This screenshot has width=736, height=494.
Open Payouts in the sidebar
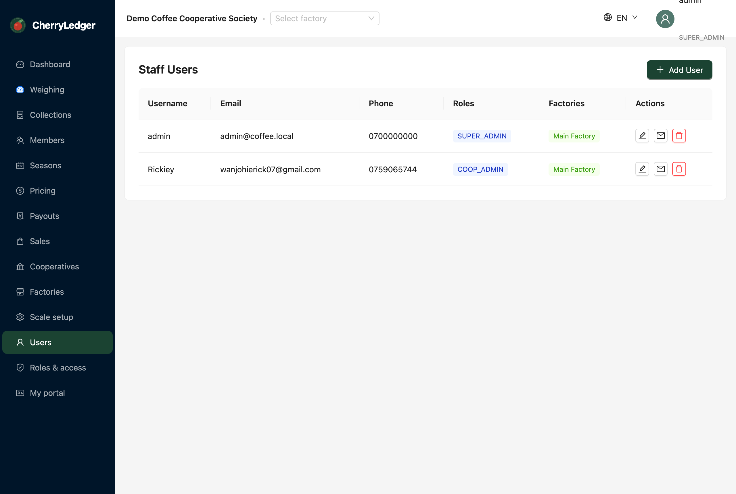point(57,216)
